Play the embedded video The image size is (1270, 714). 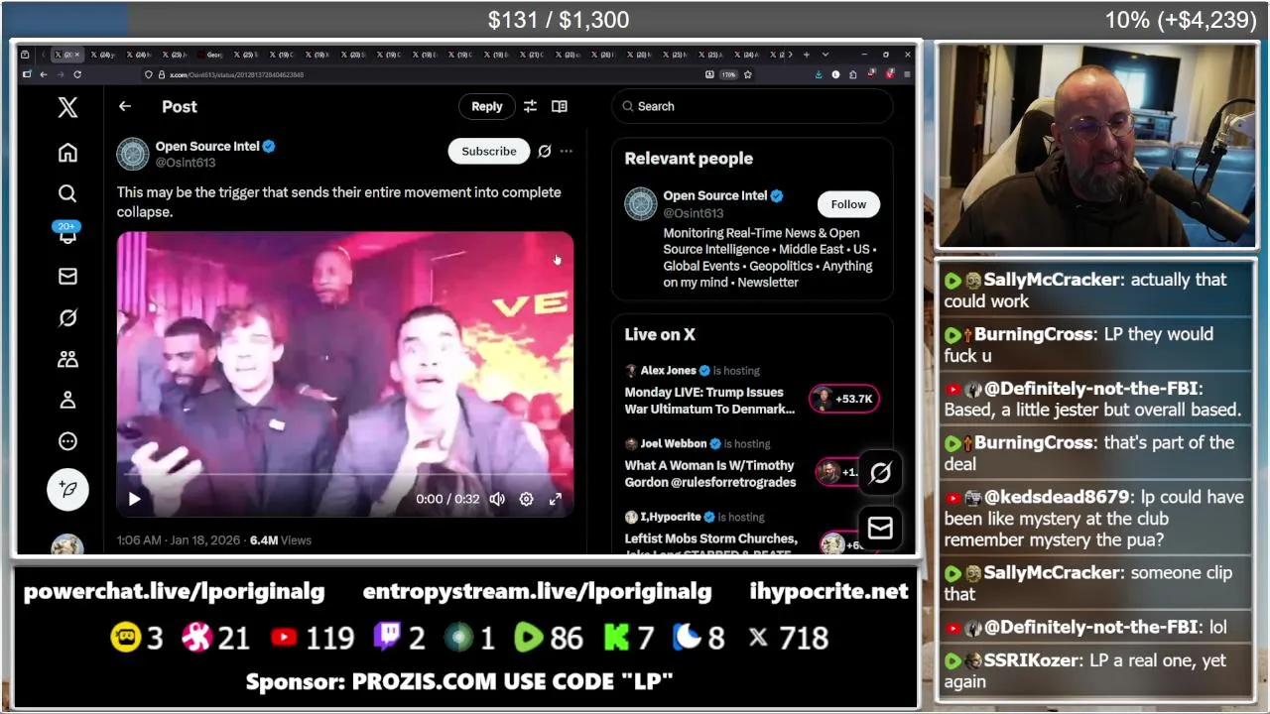(x=135, y=499)
